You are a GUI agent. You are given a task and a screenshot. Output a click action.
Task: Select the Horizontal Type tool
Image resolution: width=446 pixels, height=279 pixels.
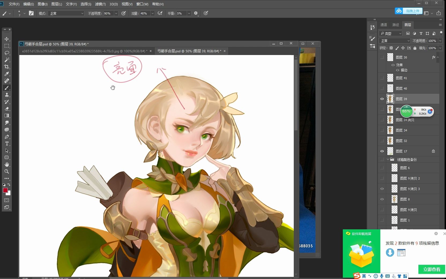(x=7, y=144)
